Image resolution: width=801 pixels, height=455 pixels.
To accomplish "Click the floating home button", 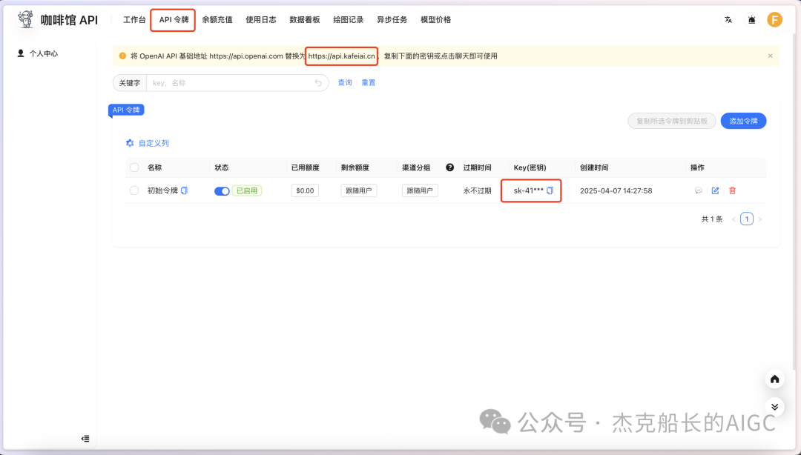I will click(x=774, y=379).
